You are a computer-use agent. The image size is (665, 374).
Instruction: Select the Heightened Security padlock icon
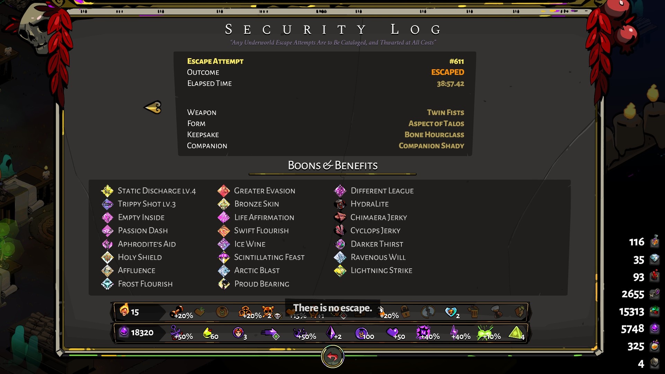pyautogui.click(x=405, y=311)
